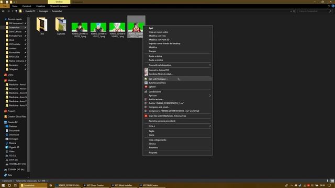Screen dimensions: 335x188
Task: Select 'Apri' in the context menu
Action: pos(151,28)
